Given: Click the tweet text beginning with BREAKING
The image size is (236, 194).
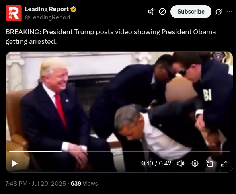Looking at the screenshot, I should pos(111,37).
